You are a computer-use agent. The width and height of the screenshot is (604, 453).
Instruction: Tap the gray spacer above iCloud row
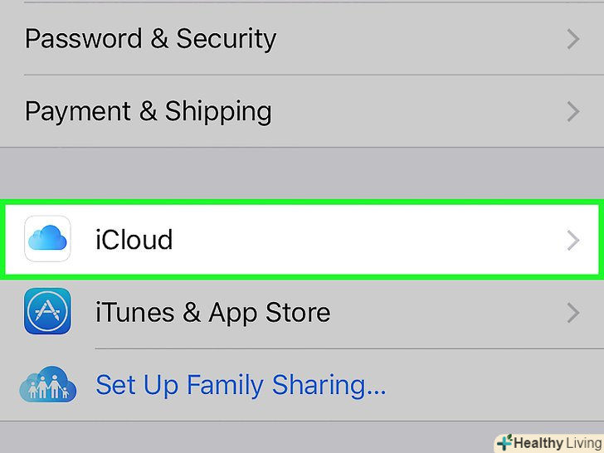[x=302, y=173]
